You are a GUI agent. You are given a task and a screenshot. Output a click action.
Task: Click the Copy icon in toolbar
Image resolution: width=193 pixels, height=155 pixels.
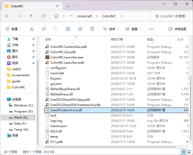[x=44, y=29]
